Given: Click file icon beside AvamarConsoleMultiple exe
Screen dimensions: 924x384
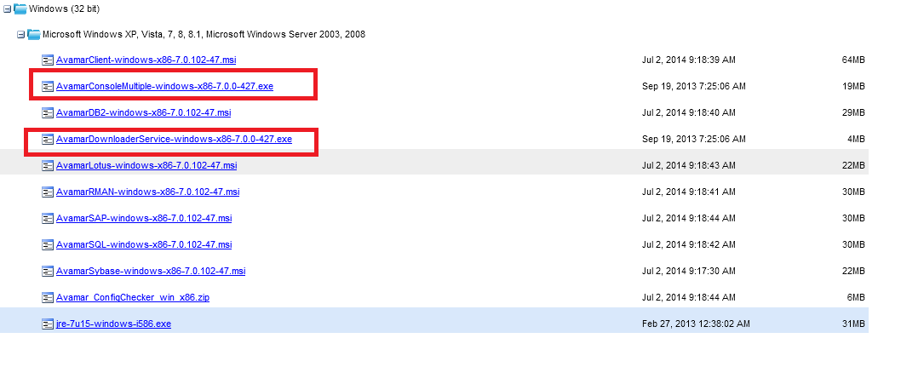Looking at the screenshot, I should point(48,87).
